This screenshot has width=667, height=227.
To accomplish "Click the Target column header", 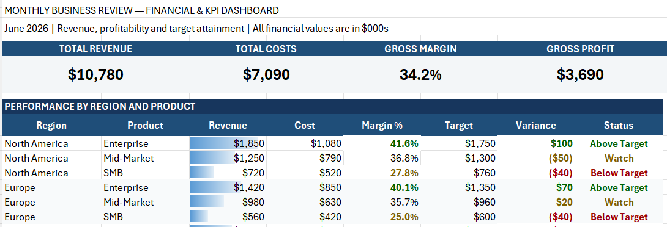I will click(x=458, y=125).
